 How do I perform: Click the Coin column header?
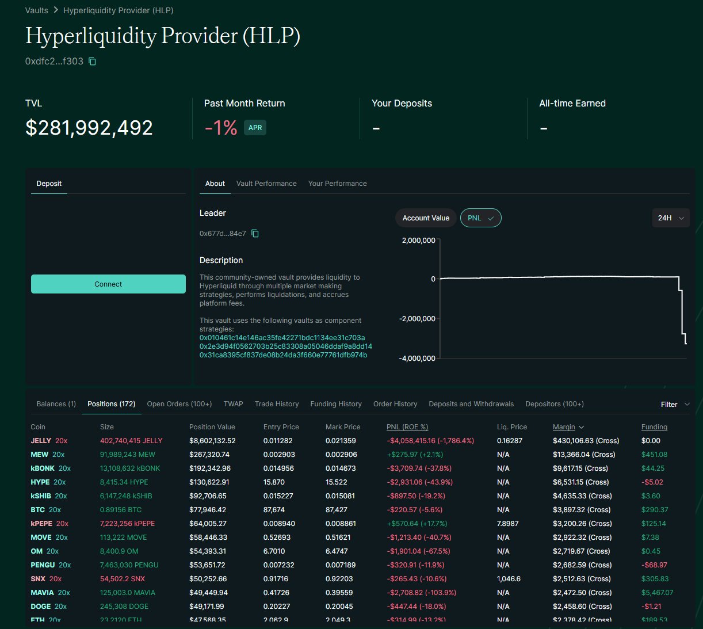coord(38,427)
